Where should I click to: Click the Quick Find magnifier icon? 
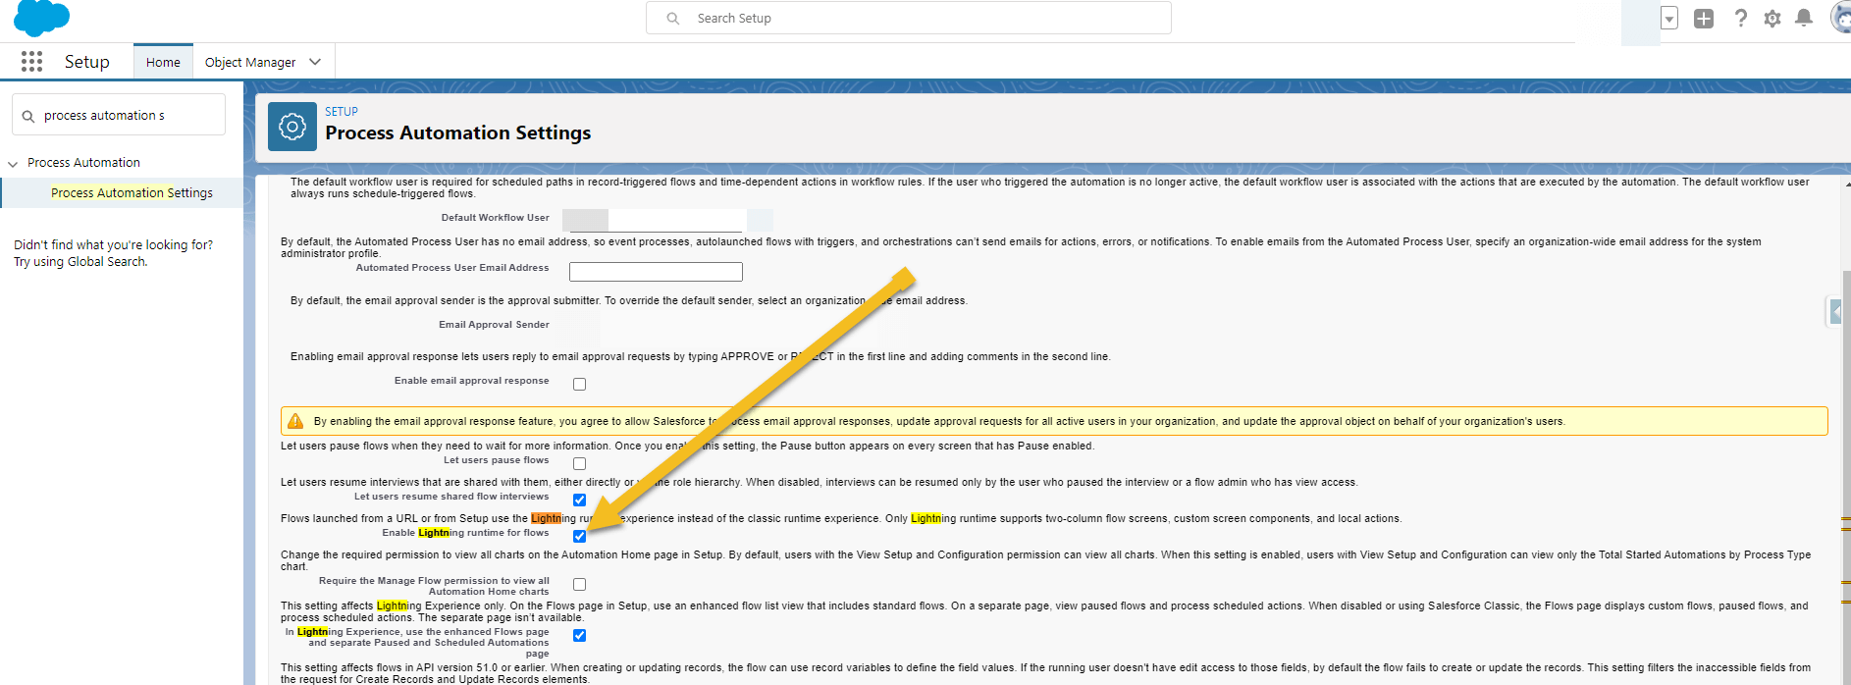(x=28, y=116)
